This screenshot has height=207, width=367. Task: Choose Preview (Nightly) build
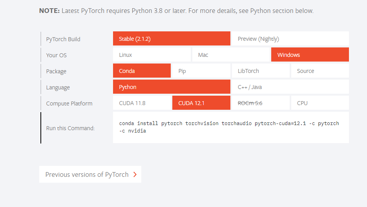point(290,39)
